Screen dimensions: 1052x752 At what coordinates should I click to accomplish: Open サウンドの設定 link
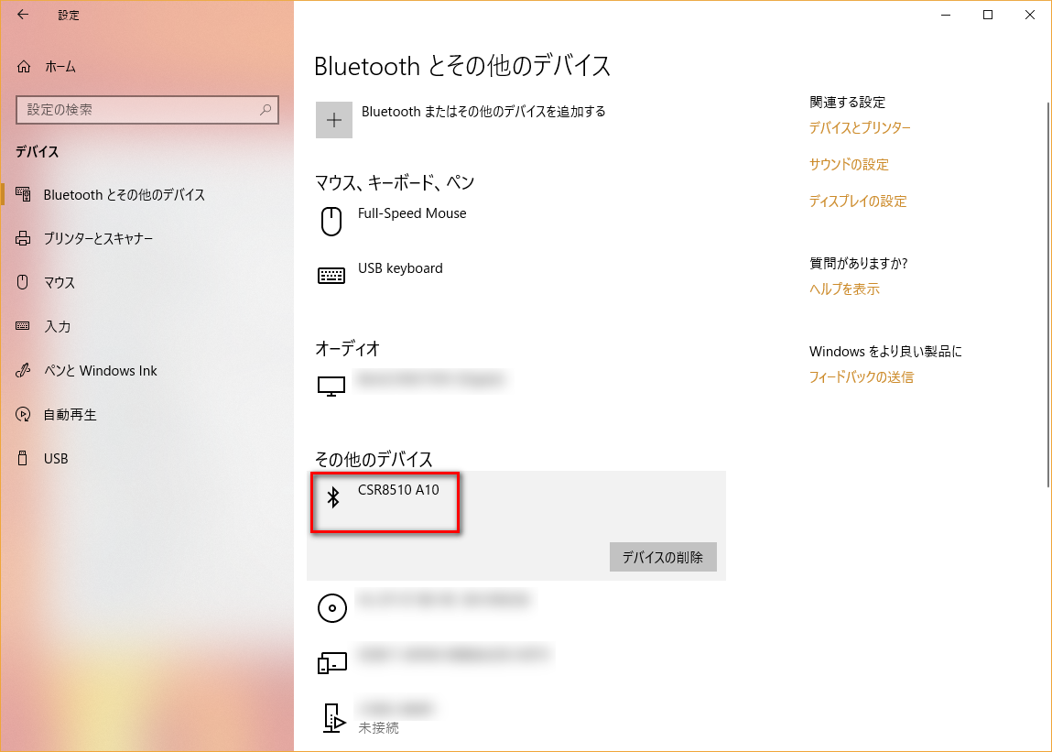point(849,165)
